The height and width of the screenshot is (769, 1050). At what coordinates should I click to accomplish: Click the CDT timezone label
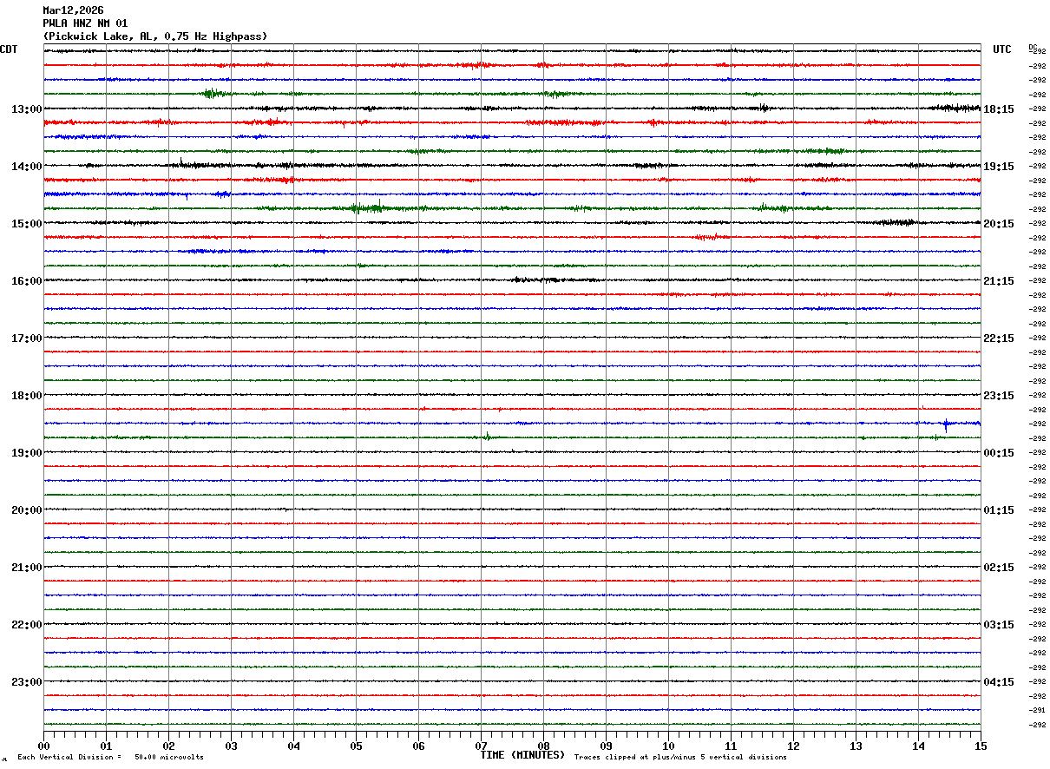(x=9, y=49)
